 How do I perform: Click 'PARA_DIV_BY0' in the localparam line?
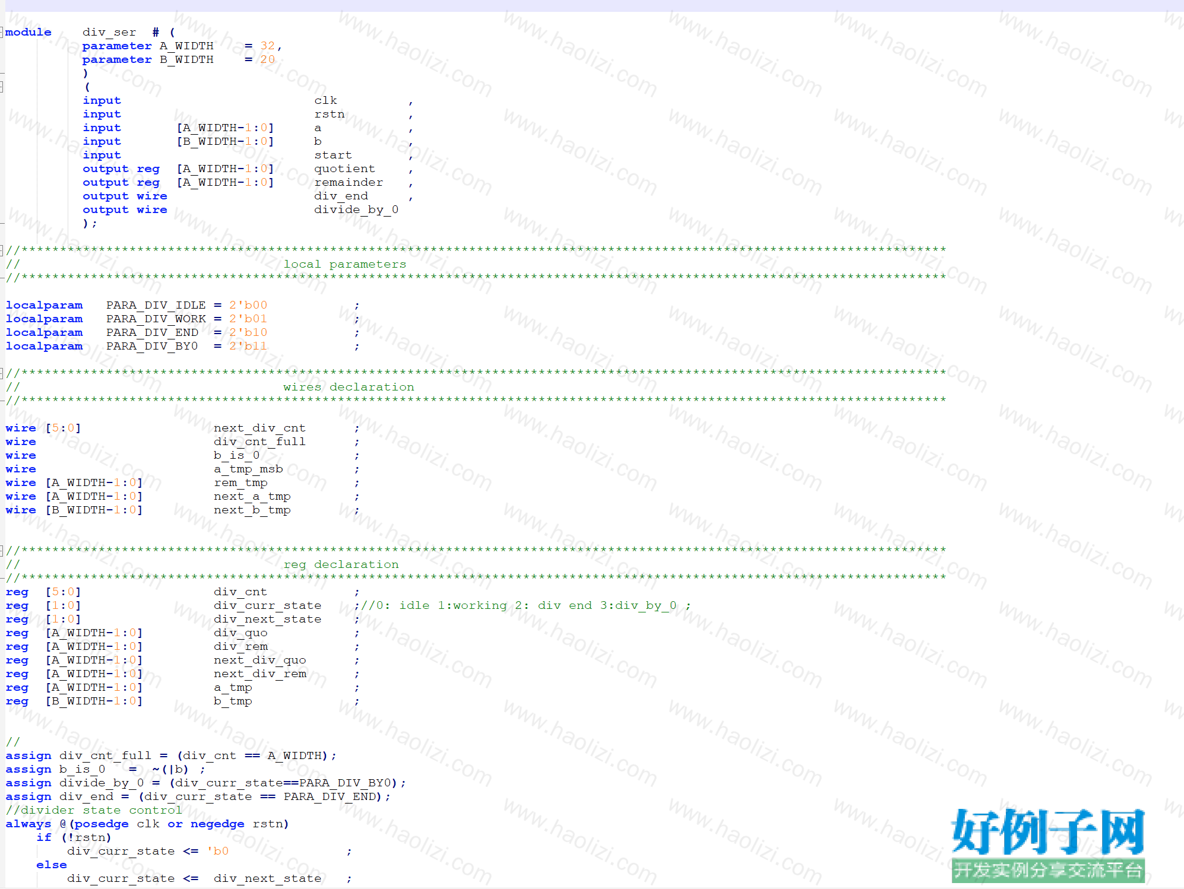153,346
